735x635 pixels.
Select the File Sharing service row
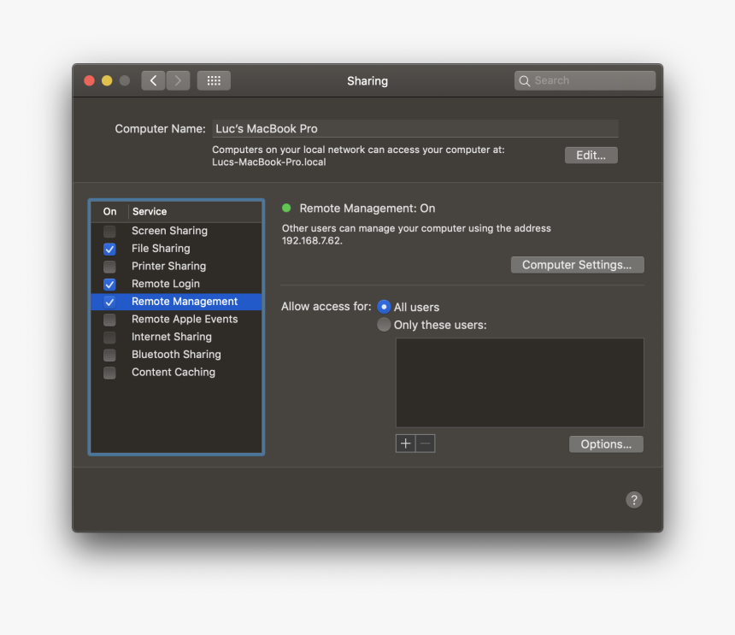click(176, 249)
